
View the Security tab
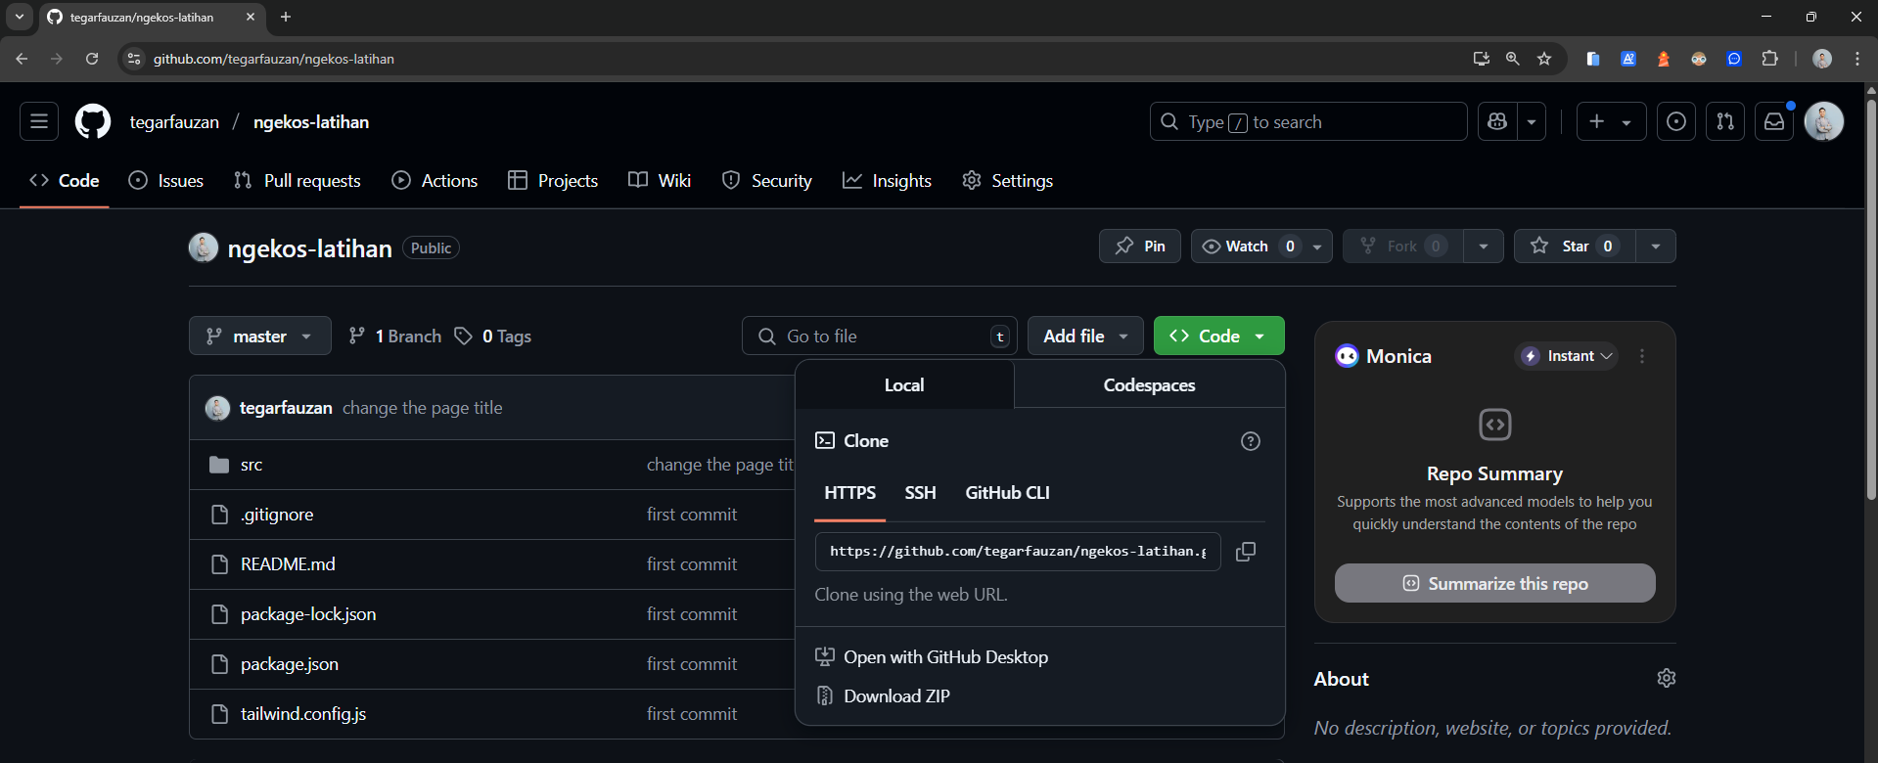tap(767, 181)
